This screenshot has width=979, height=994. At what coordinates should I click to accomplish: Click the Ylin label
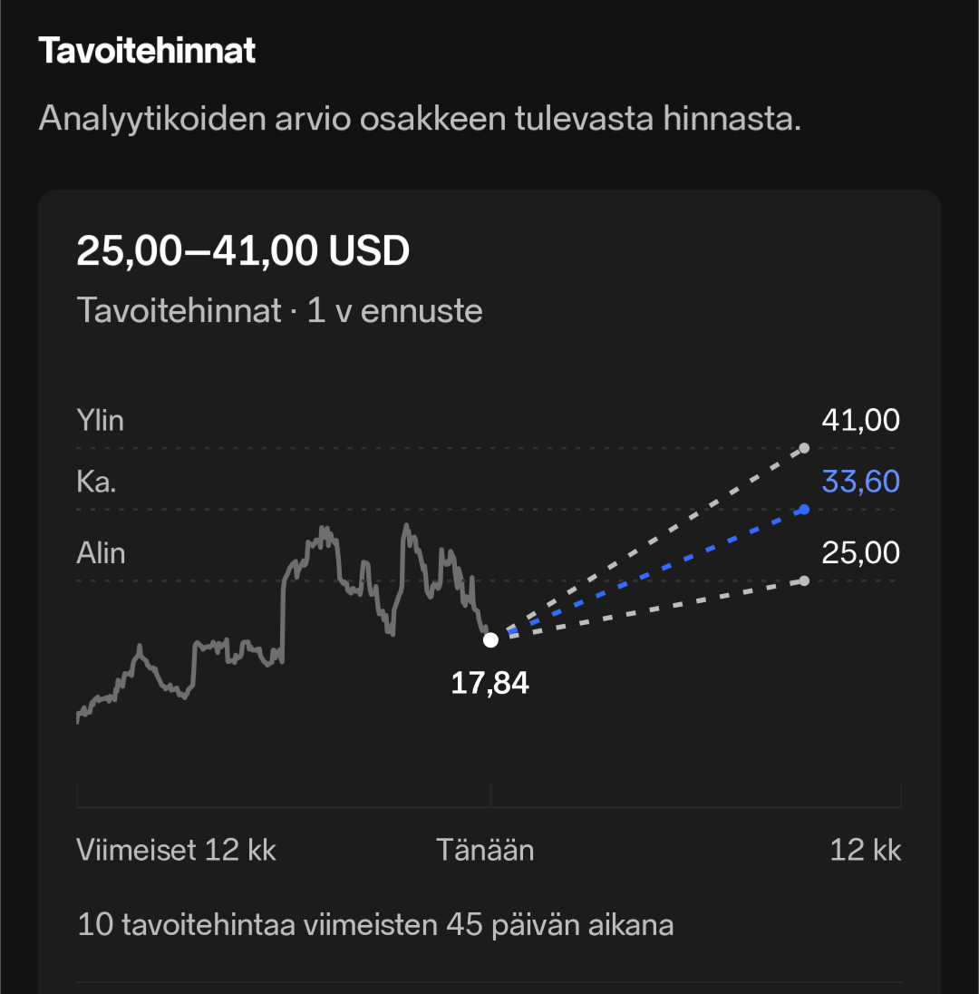tap(100, 421)
